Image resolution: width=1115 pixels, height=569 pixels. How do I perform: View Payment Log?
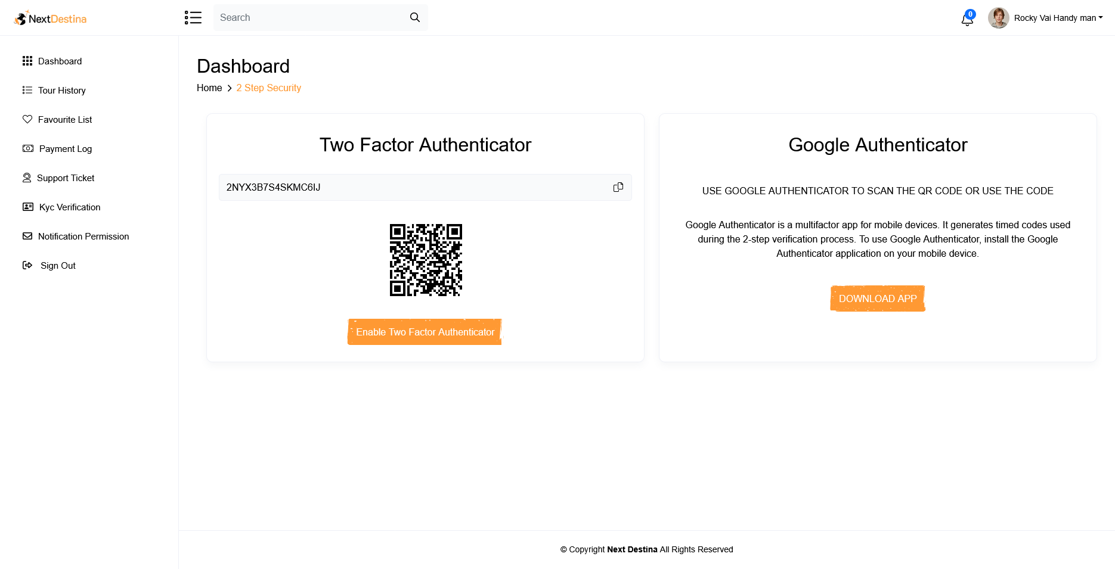coord(66,149)
